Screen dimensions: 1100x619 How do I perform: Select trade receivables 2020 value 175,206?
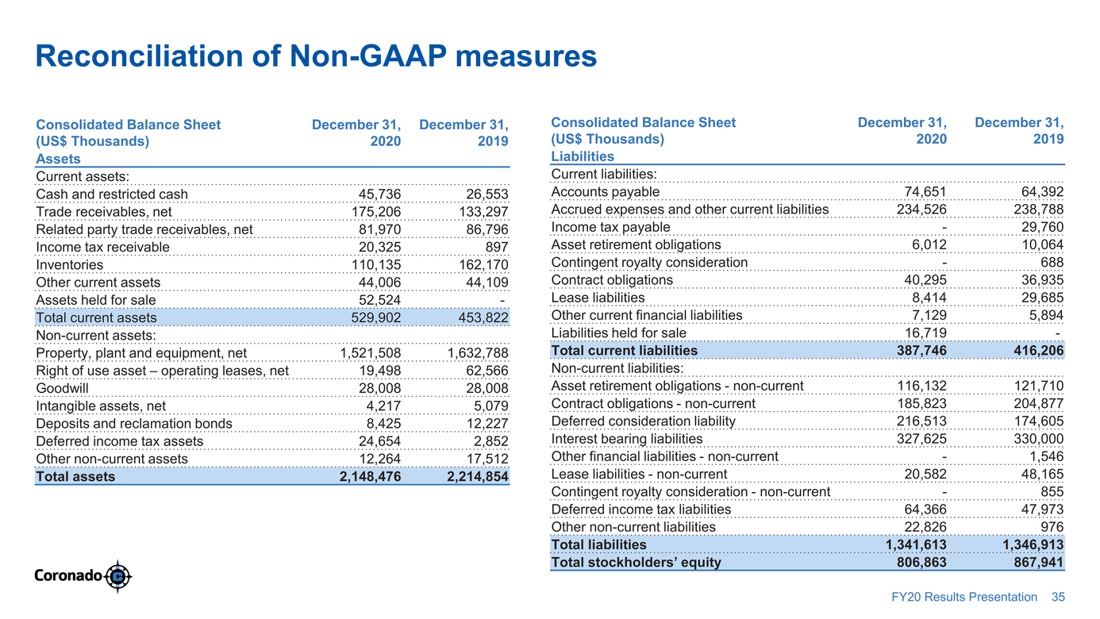click(x=376, y=212)
